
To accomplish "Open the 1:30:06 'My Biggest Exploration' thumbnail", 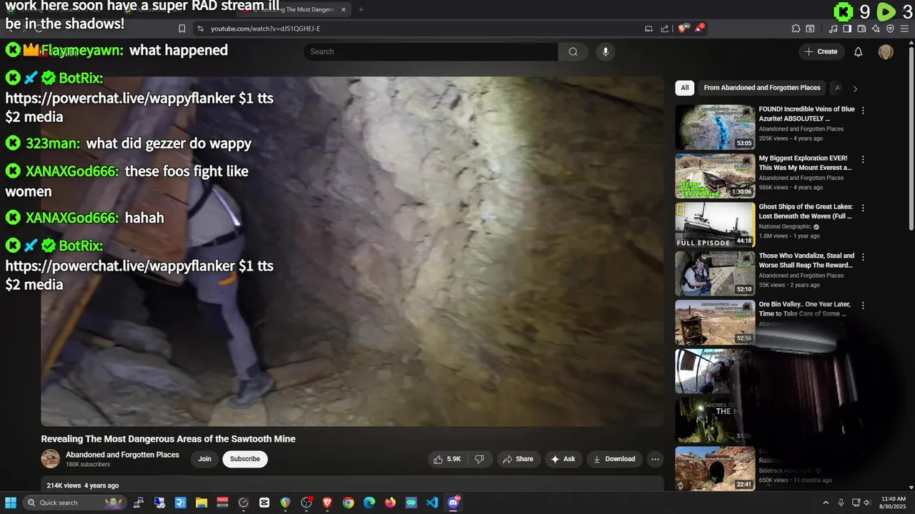I will 715,176.
